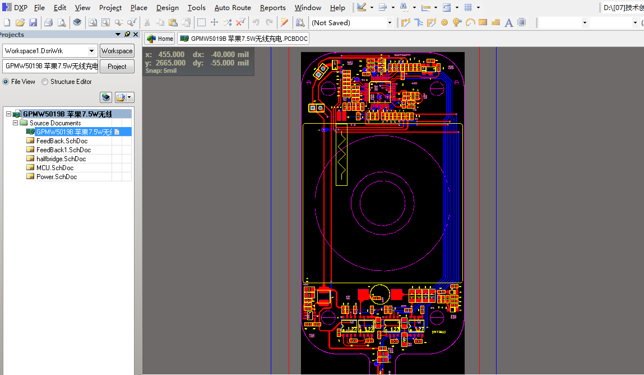This screenshot has height=375, width=644.
Task: Zoom on filtered objects with the funnel-magnifier icon
Action: [x=132, y=22]
